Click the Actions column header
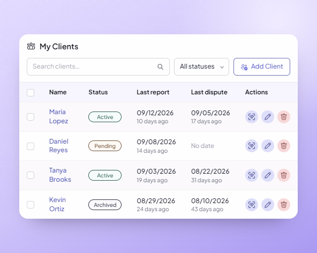This screenshot has width=317, height=253. click(256, 92)
